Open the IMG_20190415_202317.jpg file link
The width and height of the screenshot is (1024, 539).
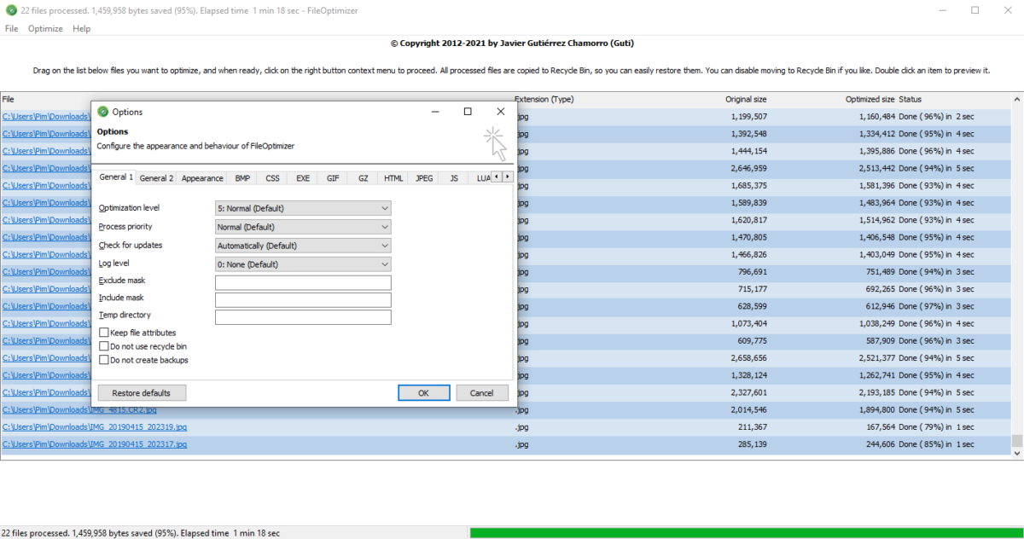click(95, 444)
